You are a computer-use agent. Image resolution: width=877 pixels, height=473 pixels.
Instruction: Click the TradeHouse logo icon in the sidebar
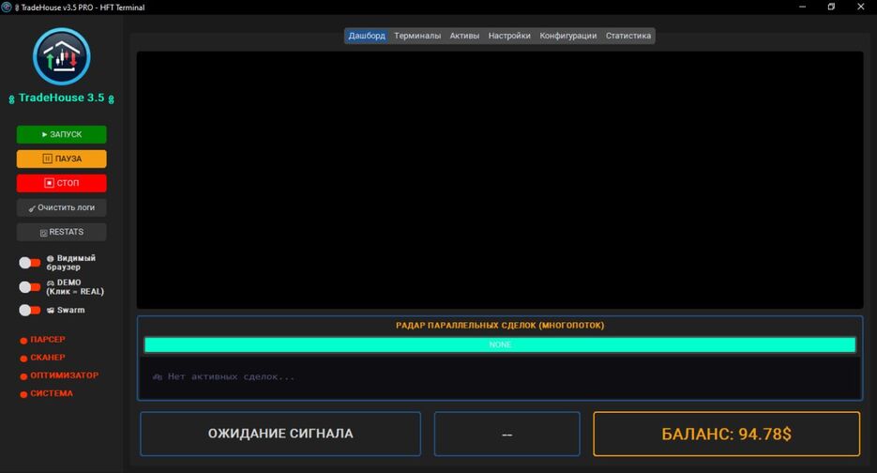coord(62,56)
